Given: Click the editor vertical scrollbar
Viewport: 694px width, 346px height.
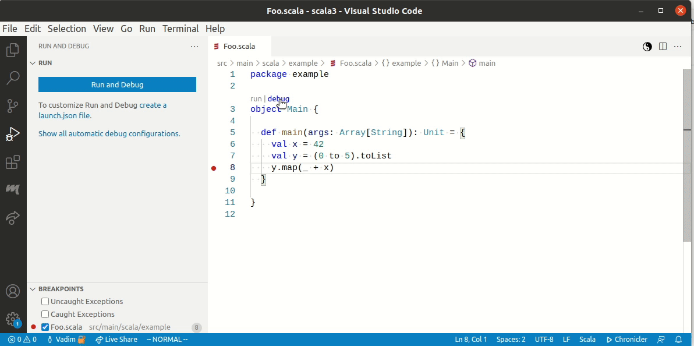Looking at the screenshot, I should pyautogui.click(x=687, y=155).
